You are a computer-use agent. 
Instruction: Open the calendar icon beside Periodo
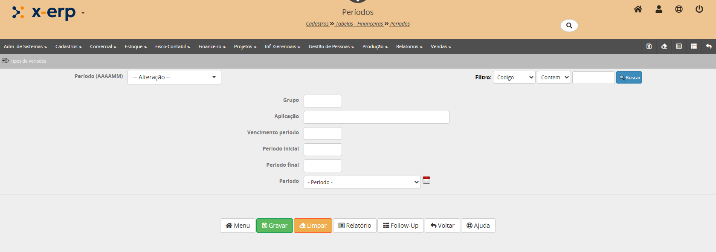pyautogui.click(x=426, y=180)
